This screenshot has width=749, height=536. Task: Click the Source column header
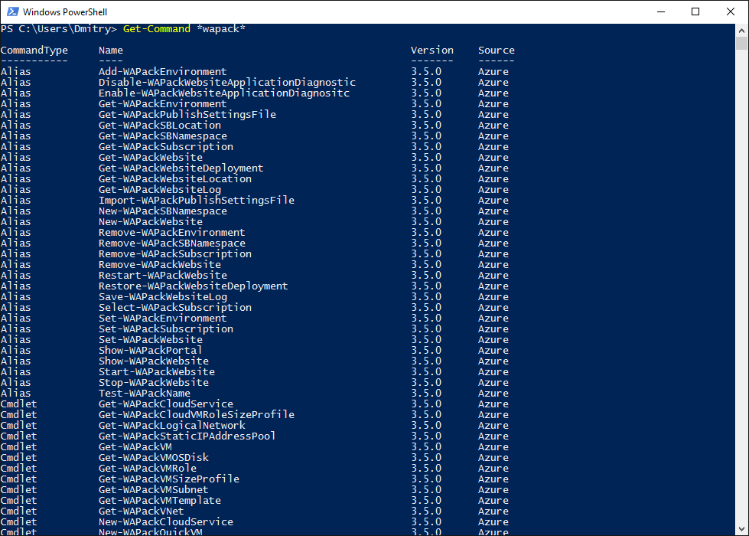tap(497, 51)
